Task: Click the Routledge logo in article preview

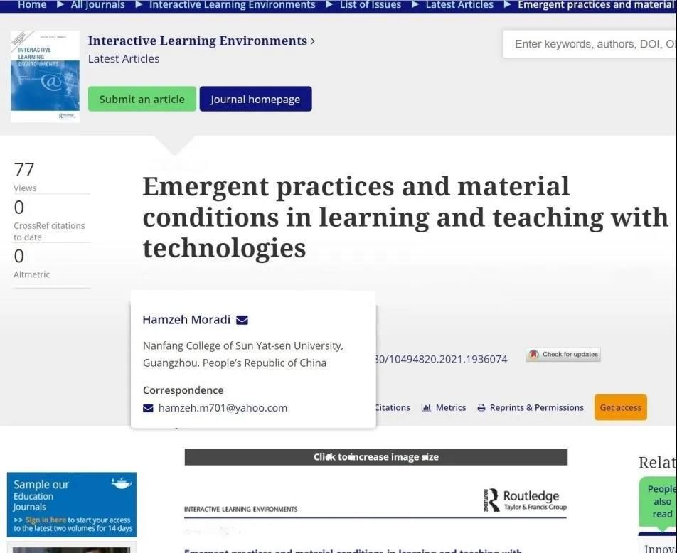Action: [525, 500]
